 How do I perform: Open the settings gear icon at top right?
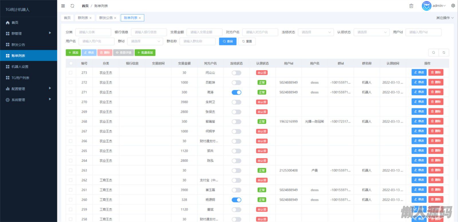pyautogui.click(x=453, y=6)
